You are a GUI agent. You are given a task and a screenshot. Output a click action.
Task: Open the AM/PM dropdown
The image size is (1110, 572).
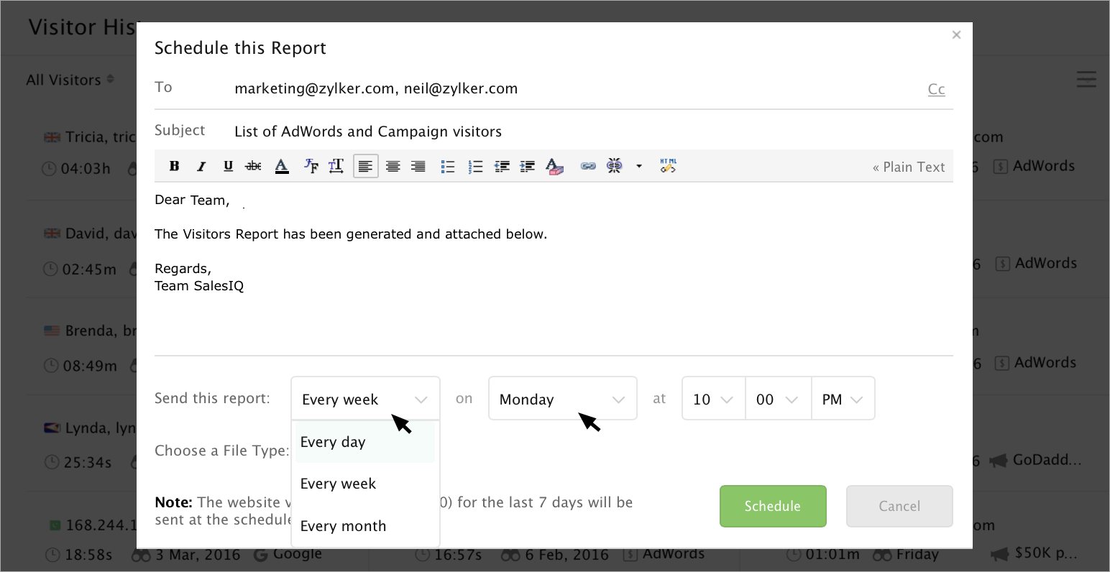843,399
